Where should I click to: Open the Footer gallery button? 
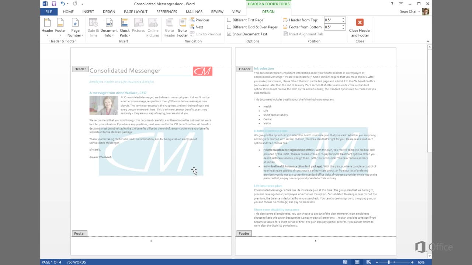click(x=60, y=27)
